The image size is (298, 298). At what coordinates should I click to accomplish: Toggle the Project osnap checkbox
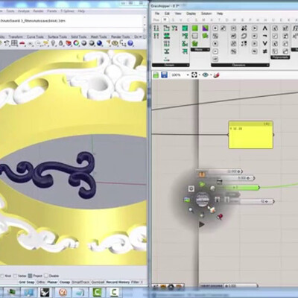30,276
